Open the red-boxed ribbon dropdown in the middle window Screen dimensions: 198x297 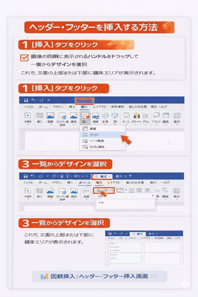pos(104,190)
